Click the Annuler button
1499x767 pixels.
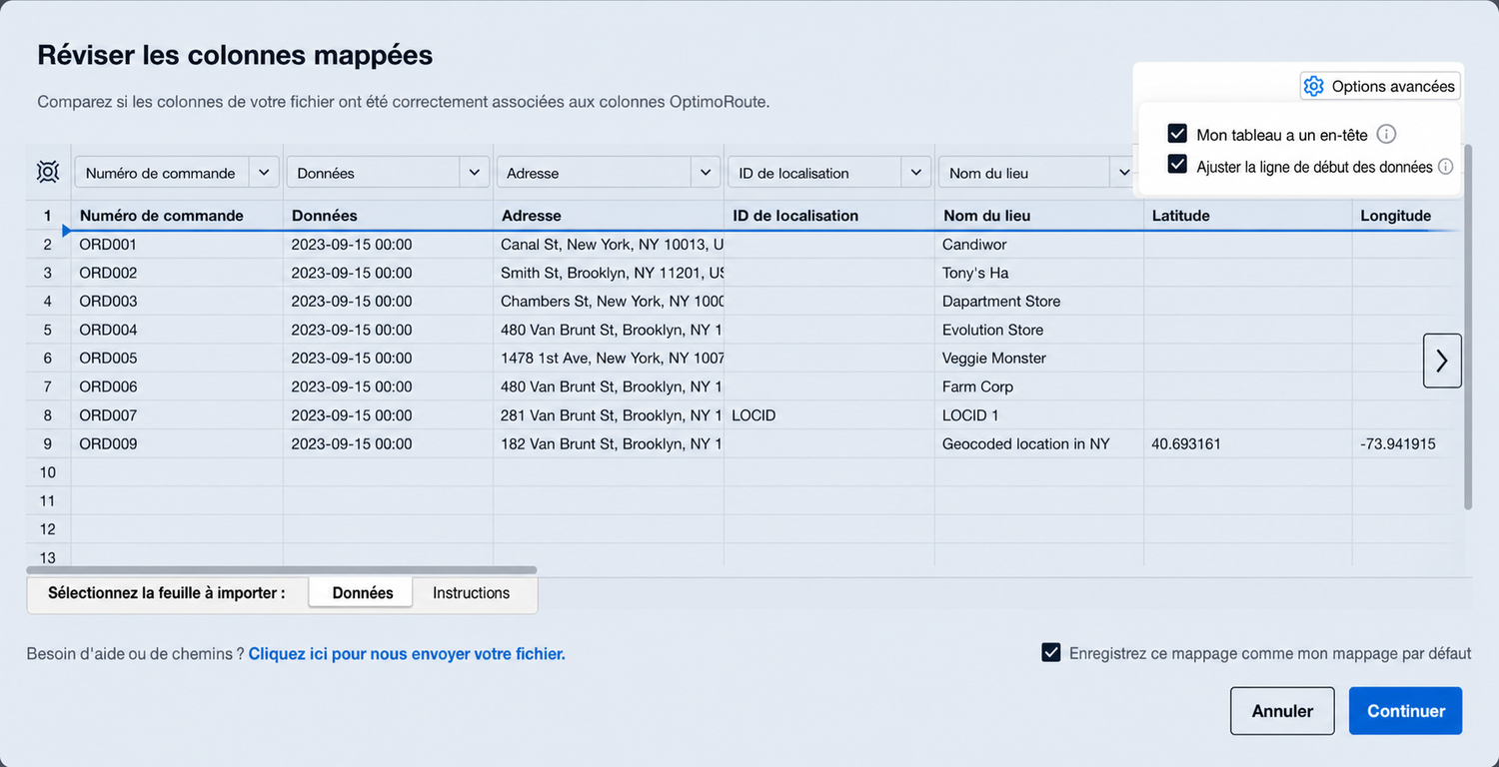tap(1282, 711)
